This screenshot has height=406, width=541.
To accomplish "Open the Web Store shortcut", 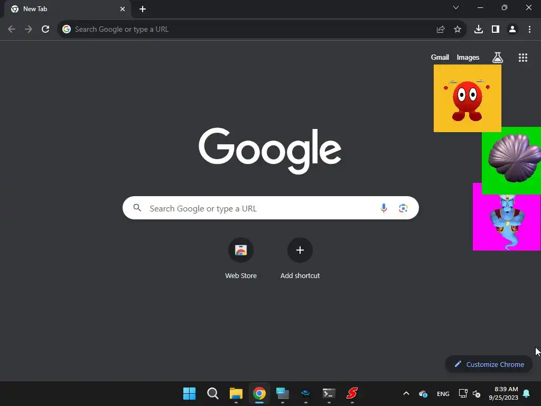I will pos(241,258).
